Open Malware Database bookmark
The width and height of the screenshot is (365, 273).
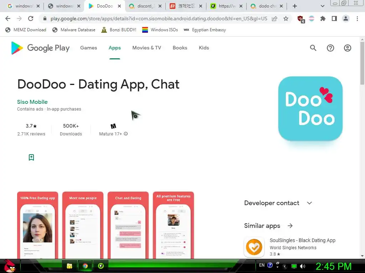click(x=74, y=30)
